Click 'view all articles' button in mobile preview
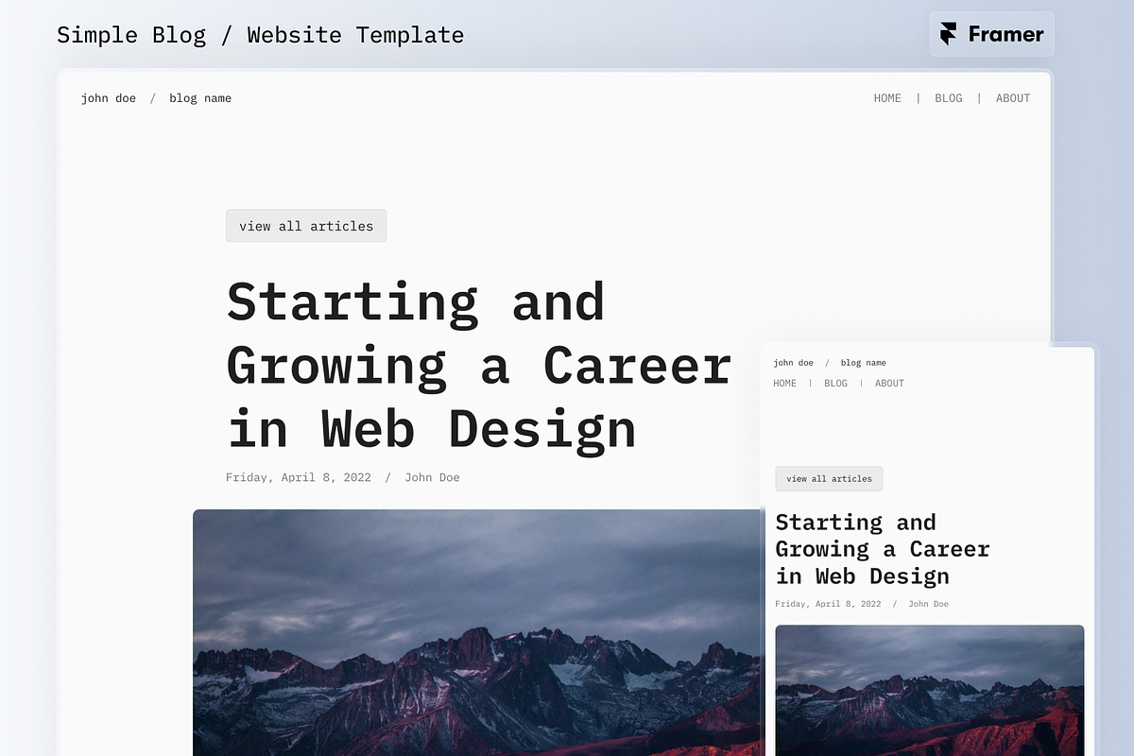 click(829, 478)
